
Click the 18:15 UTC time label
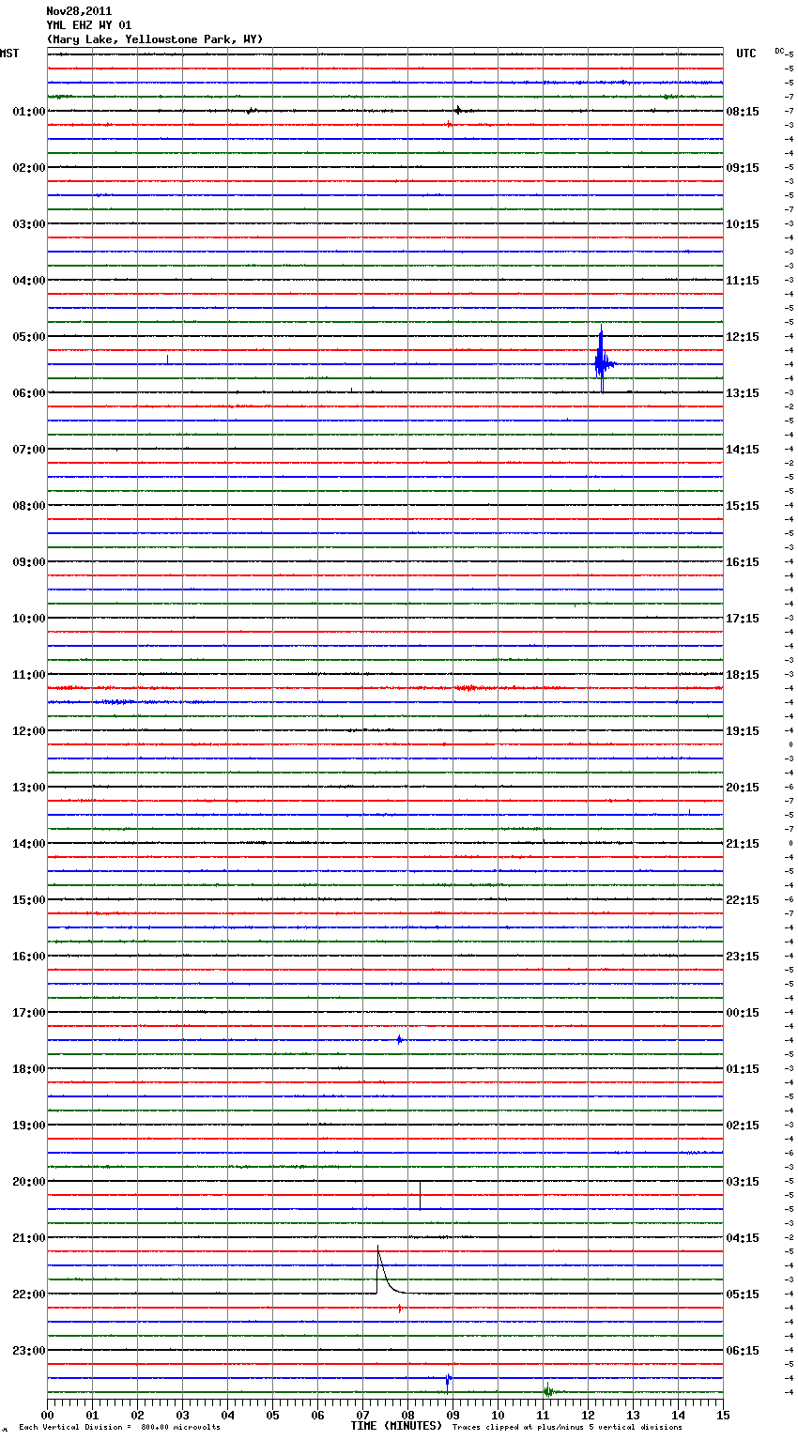point(743,675)
